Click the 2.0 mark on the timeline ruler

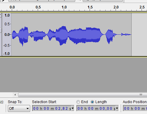tap(116, 7)
